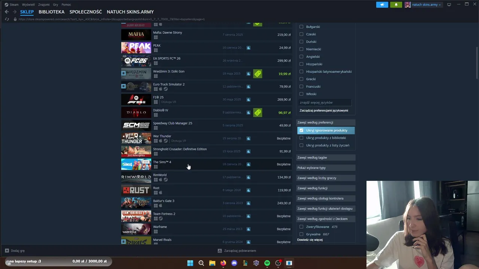Expand Zawęź według funkcji section

[326, 188]
